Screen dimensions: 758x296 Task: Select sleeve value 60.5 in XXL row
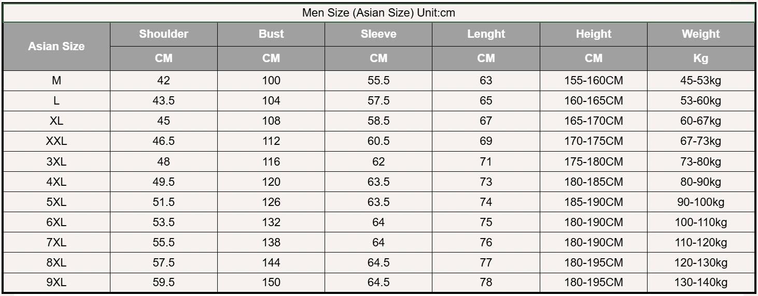pos(378,141)
